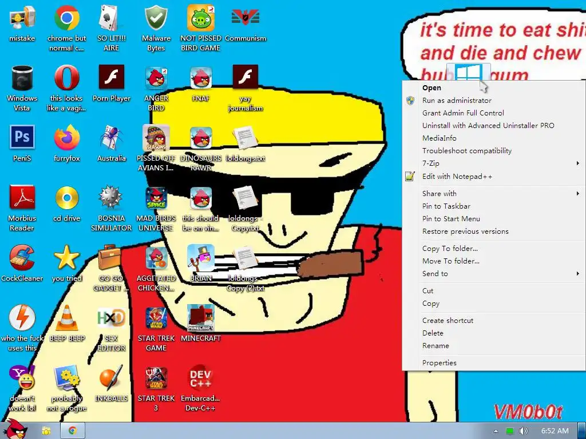Click the FNAF desktop icon

point(201,78)
